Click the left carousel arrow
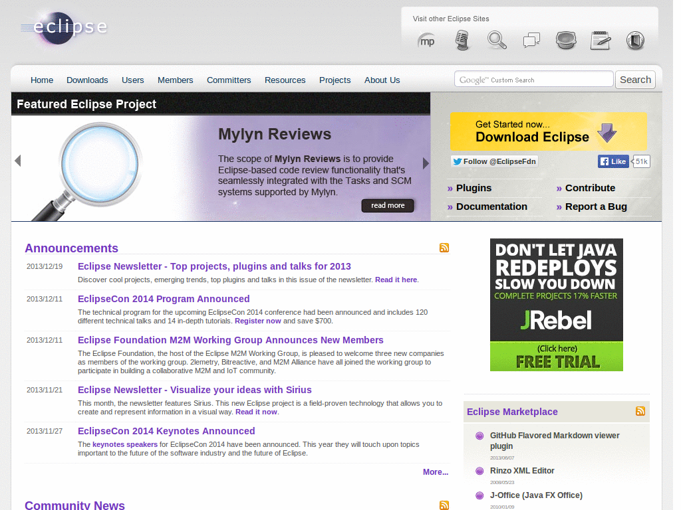Screen dimensions: 681x510 18,160
